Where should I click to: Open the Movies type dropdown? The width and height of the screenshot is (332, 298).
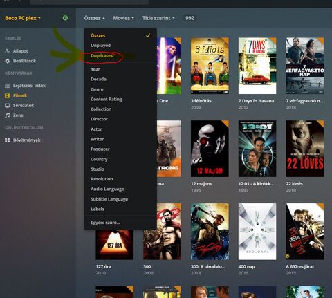(x=123, y=18)
